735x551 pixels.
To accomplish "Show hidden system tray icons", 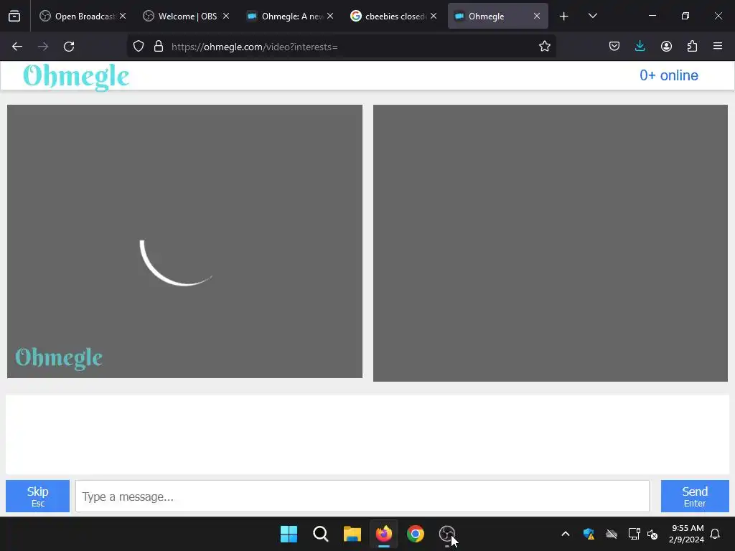I will point(566,534).
